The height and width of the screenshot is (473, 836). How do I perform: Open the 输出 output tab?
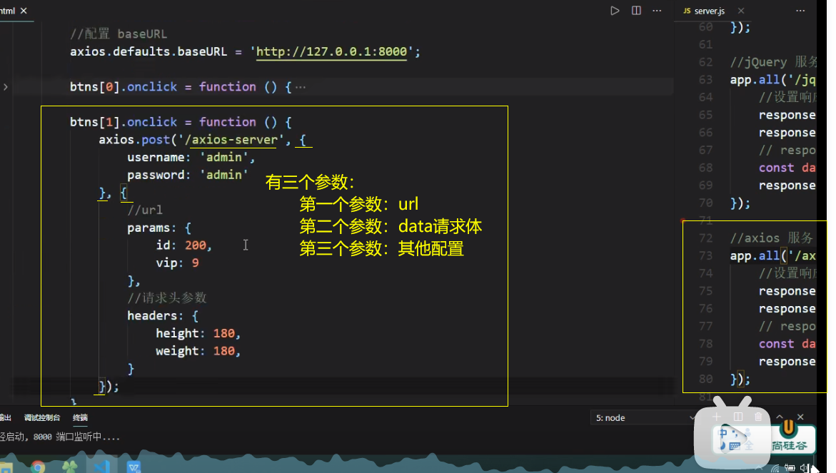[5, 417]
